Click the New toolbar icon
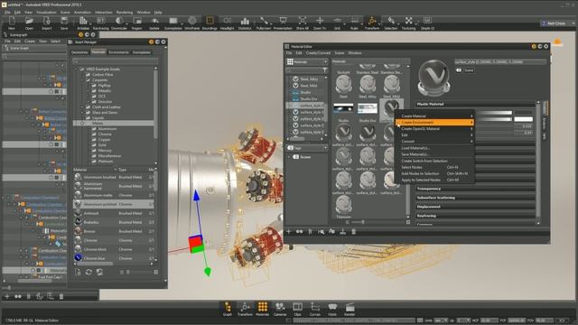 click(12, 23)
